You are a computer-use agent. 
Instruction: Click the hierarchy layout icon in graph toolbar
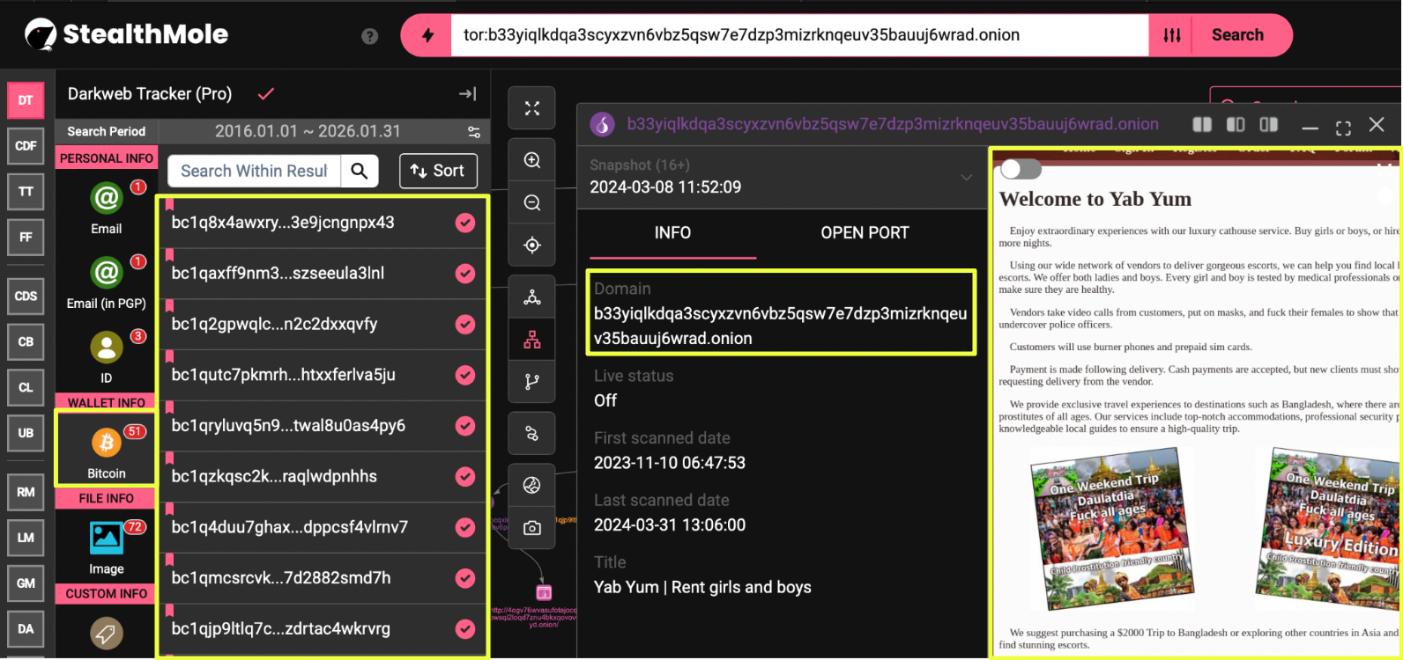531,340
